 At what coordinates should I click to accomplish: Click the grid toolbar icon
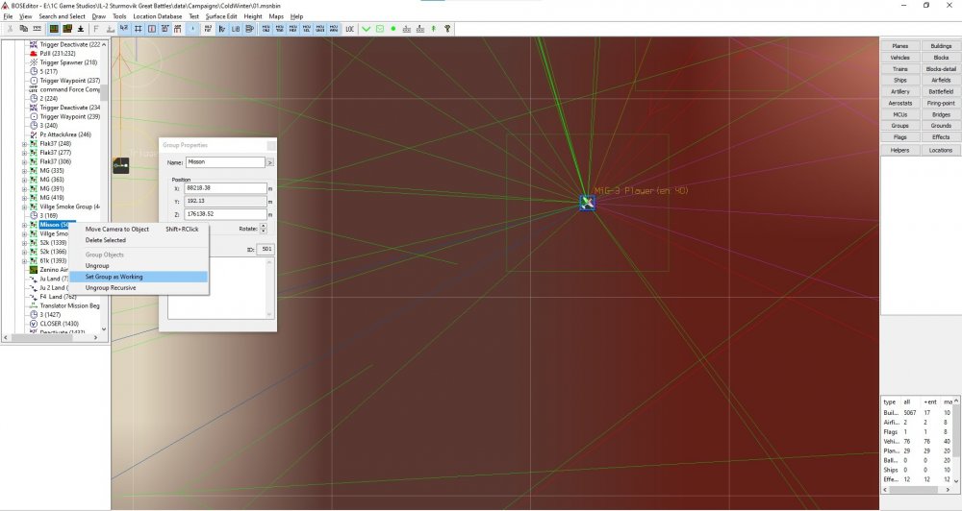(139, 29)
